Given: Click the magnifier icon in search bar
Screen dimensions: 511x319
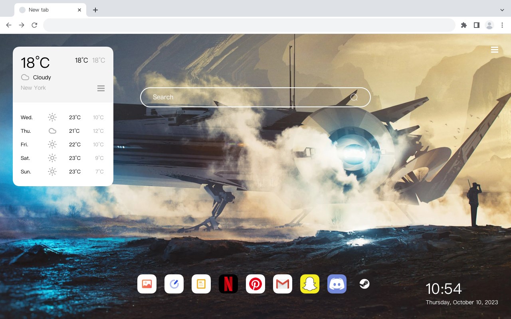Looking at the screenshot, I should pyautogui.click(x=354, y=97).
